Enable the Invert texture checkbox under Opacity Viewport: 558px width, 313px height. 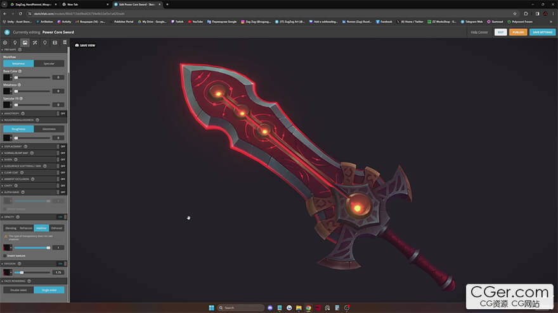[x=5, y=255]
